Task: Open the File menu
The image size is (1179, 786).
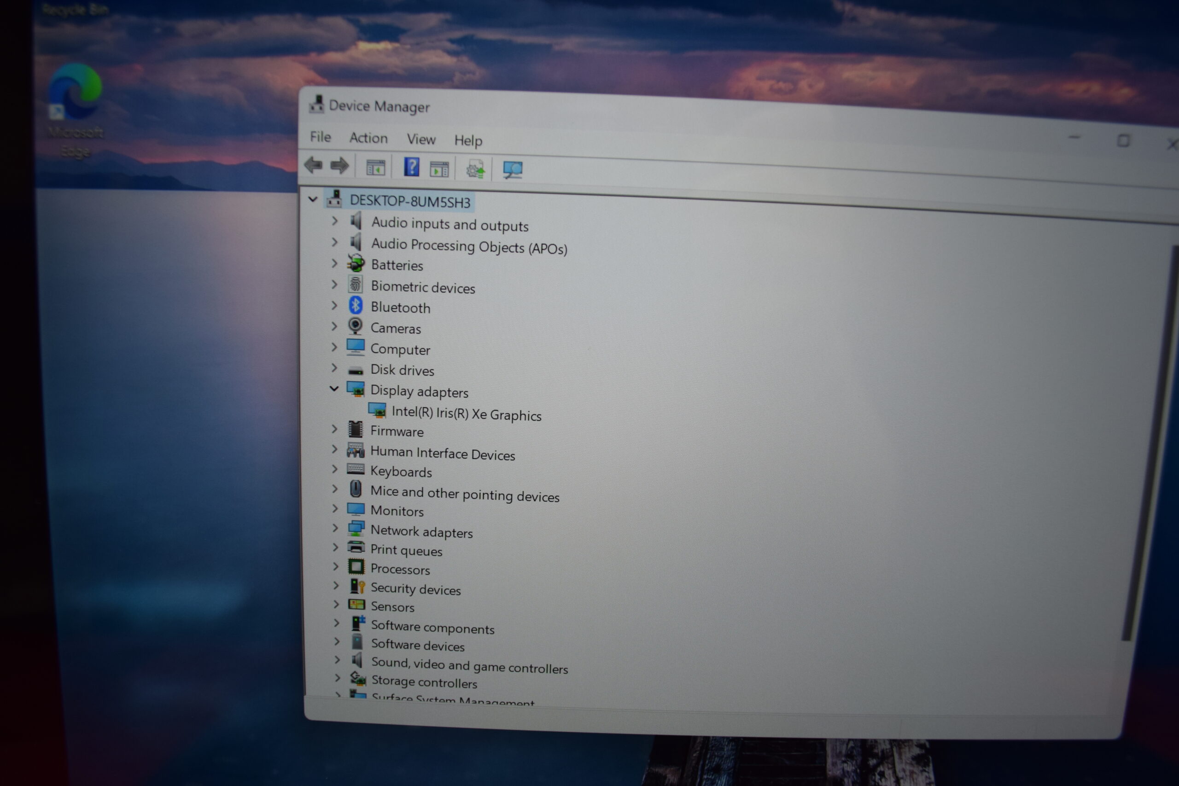Action: 321,137
